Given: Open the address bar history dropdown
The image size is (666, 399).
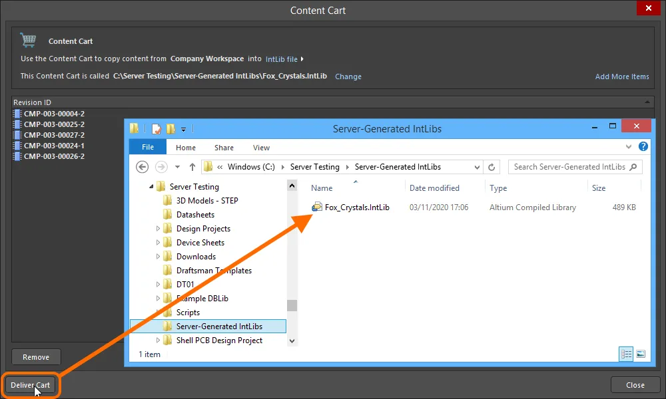Looking at the screenshot, I should click(477, 167).
